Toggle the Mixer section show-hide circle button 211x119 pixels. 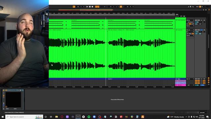pos(209,82)
